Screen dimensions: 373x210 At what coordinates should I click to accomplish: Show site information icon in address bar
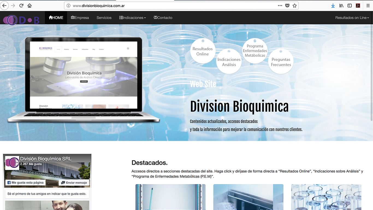[x=69, y=5]
